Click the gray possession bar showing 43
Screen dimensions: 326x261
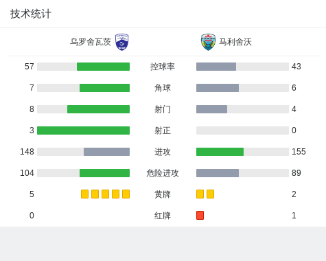216,67
